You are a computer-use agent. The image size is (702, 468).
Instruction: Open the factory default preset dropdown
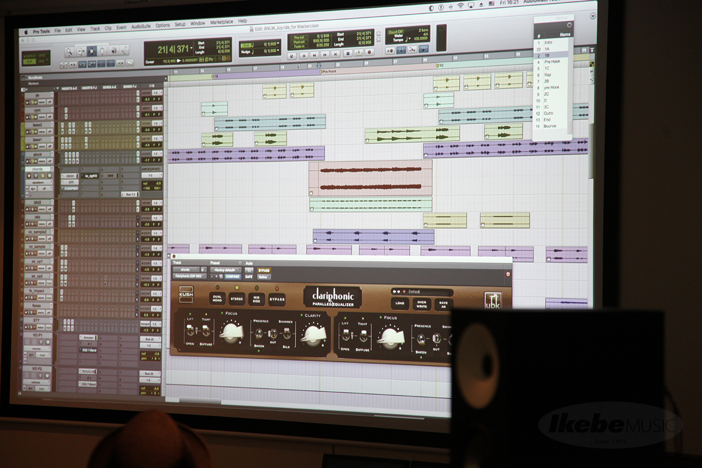[225, 270]
